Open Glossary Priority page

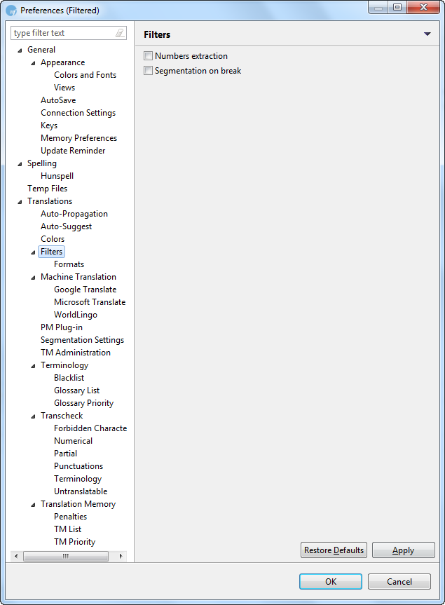tap(83, 403)
